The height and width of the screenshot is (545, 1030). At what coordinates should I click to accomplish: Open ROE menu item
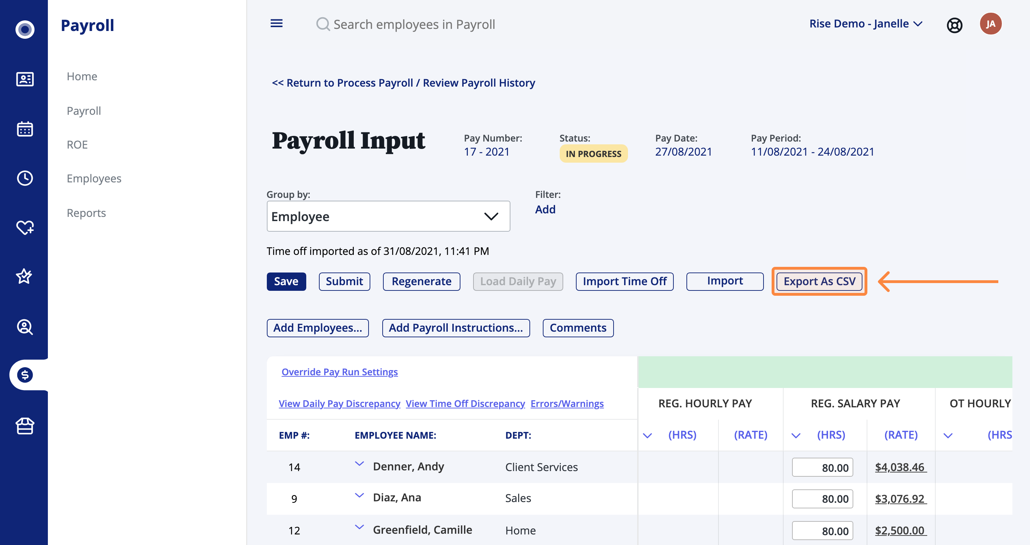tap(77, 144)
